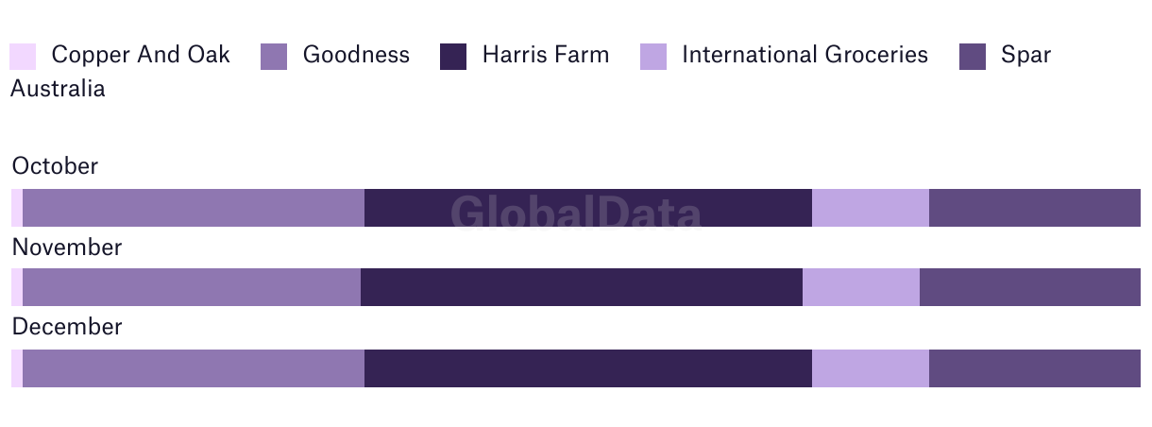Screen dimensions: 1152x427
Task: Toggle the International Groceries legend label
Action: coord(805,55)
